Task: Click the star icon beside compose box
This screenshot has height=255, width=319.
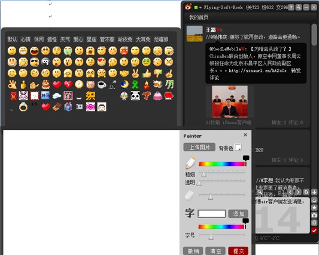Action: tap(314, 208)
